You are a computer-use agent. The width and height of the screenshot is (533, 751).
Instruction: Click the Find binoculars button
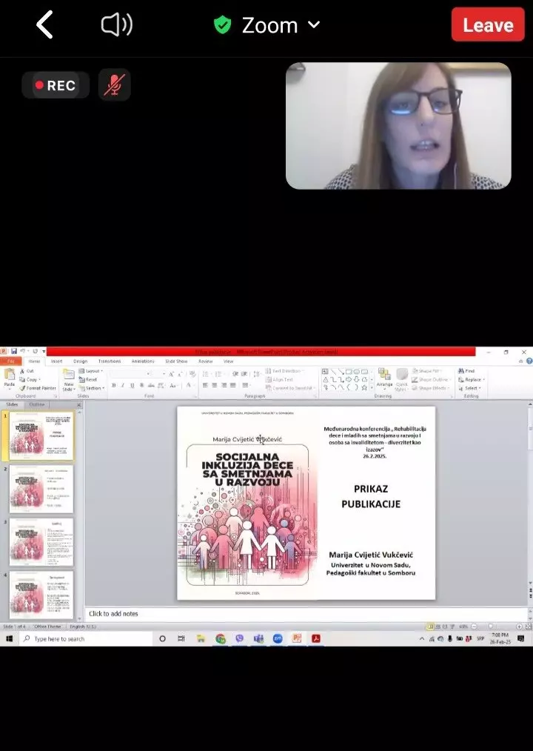coord(466,371)
